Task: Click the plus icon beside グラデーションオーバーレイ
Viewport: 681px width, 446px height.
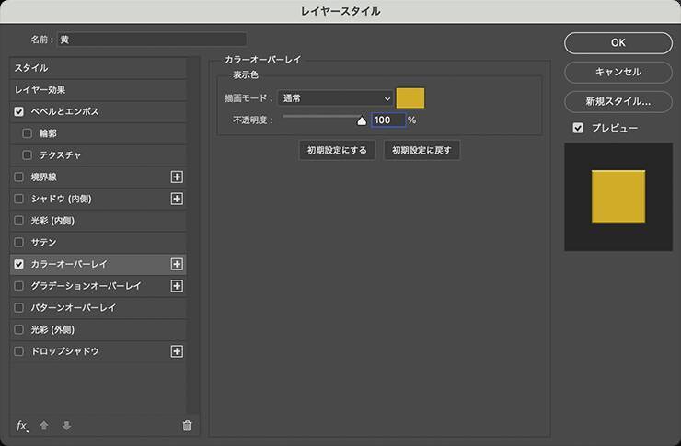Action: (177, 286)
